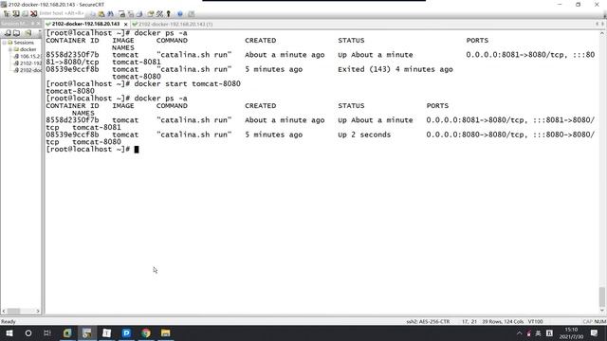607x341 pixels.
Task: Open the Public-Key Assistant key icon
Action: [x=169, y=14]
